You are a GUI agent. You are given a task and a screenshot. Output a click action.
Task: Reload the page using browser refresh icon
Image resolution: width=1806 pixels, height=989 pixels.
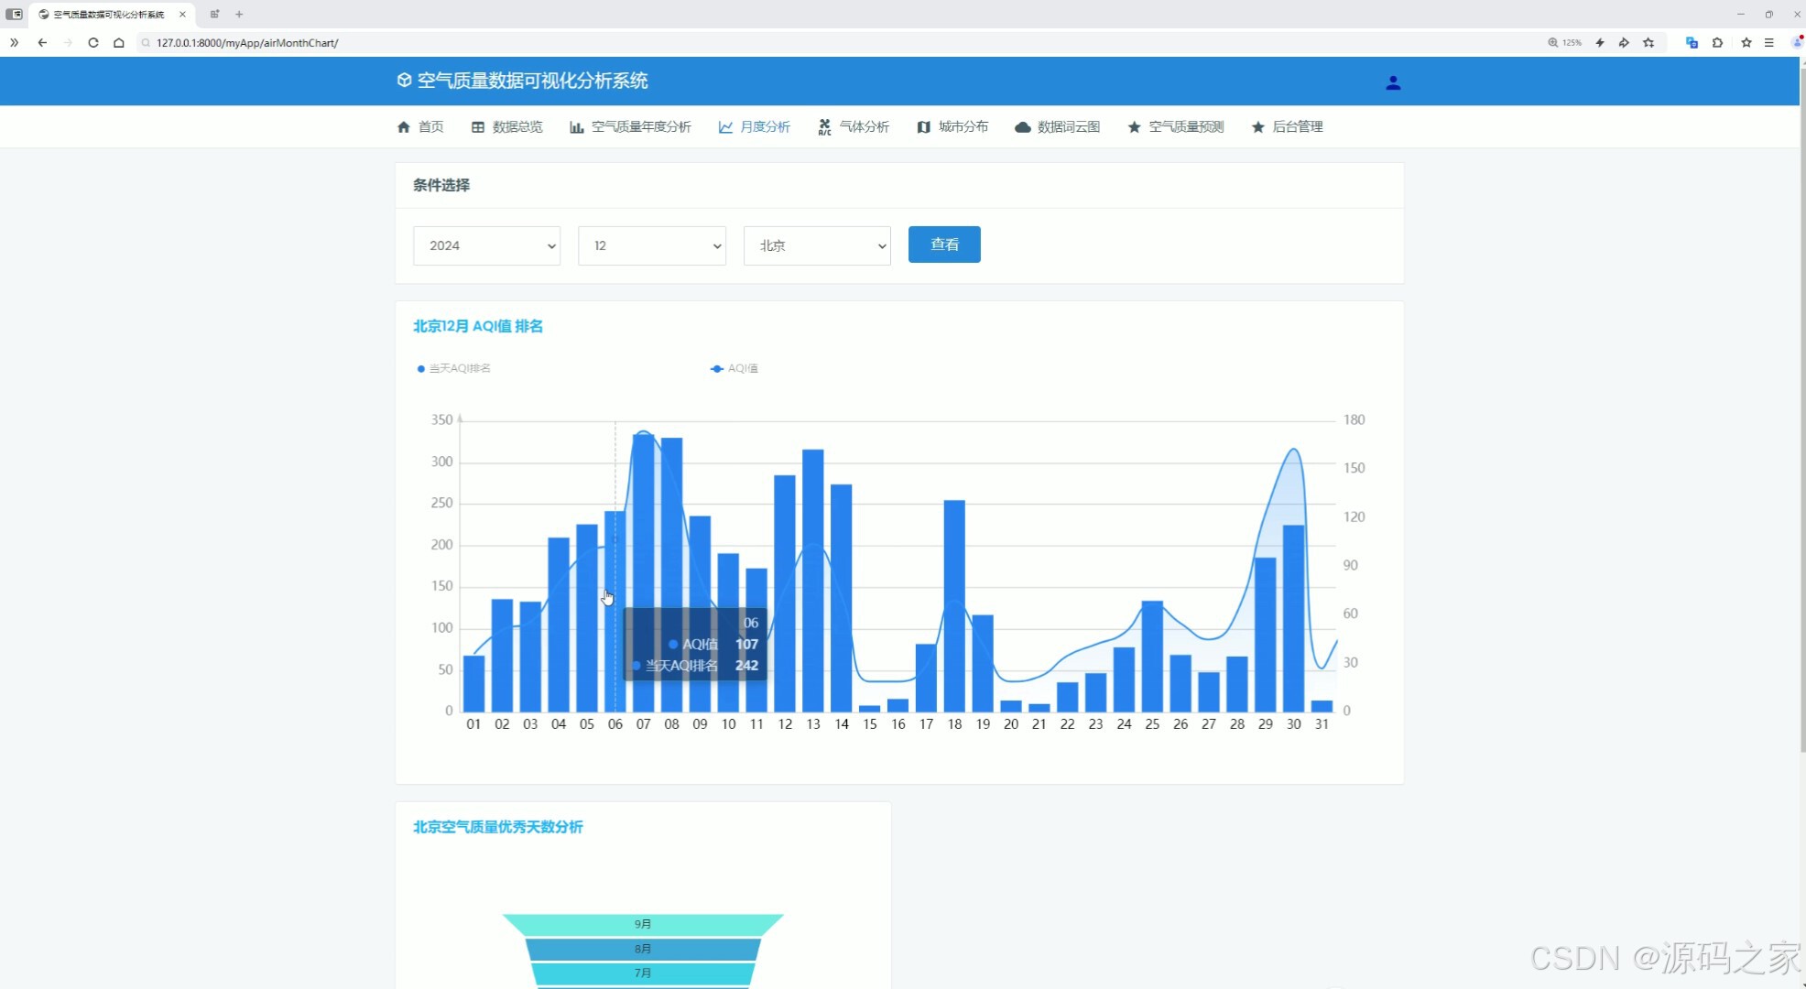coord(93,42)
